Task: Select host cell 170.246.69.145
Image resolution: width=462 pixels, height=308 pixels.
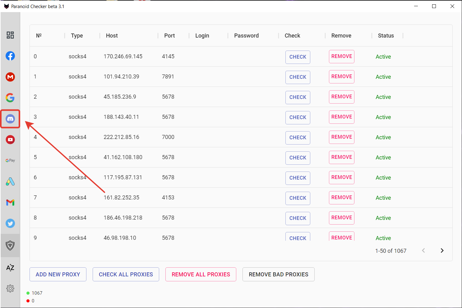Action: point(123,56)
